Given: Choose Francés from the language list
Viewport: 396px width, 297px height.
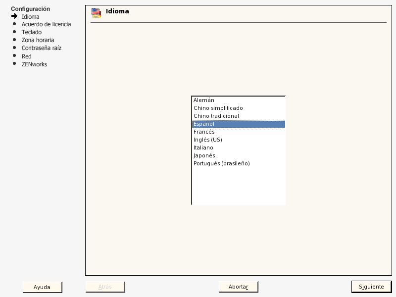Looking at the screenshot, I should [239, 132].
